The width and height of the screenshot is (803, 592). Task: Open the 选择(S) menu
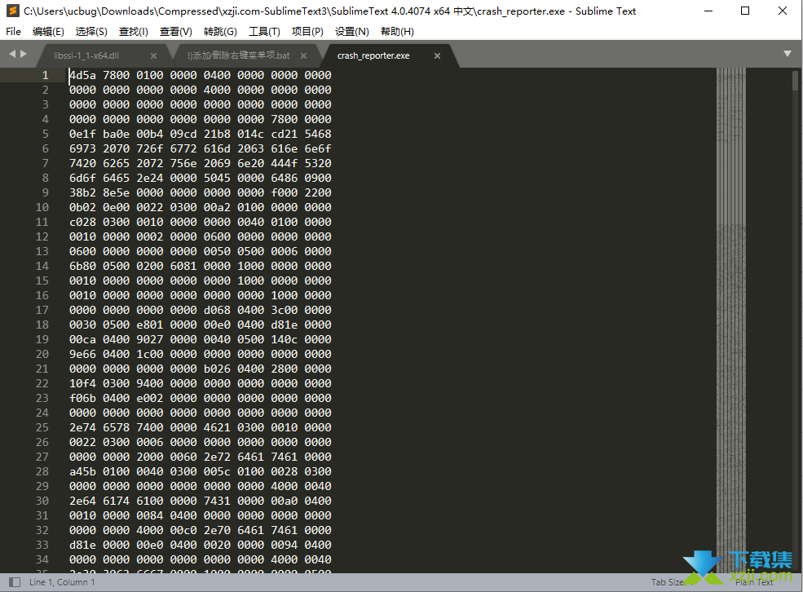coord(91,32)
